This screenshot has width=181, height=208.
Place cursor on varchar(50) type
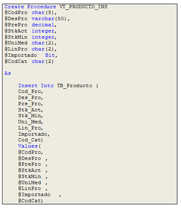49,19
